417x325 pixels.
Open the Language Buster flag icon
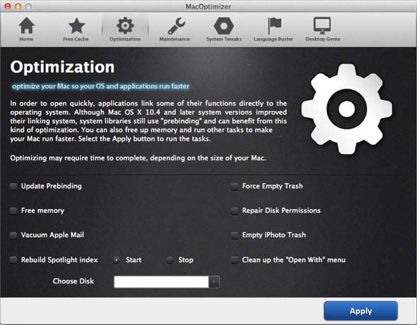274,26
